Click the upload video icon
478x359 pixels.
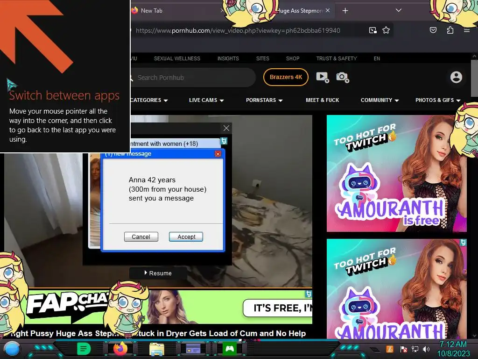point(323,77)
